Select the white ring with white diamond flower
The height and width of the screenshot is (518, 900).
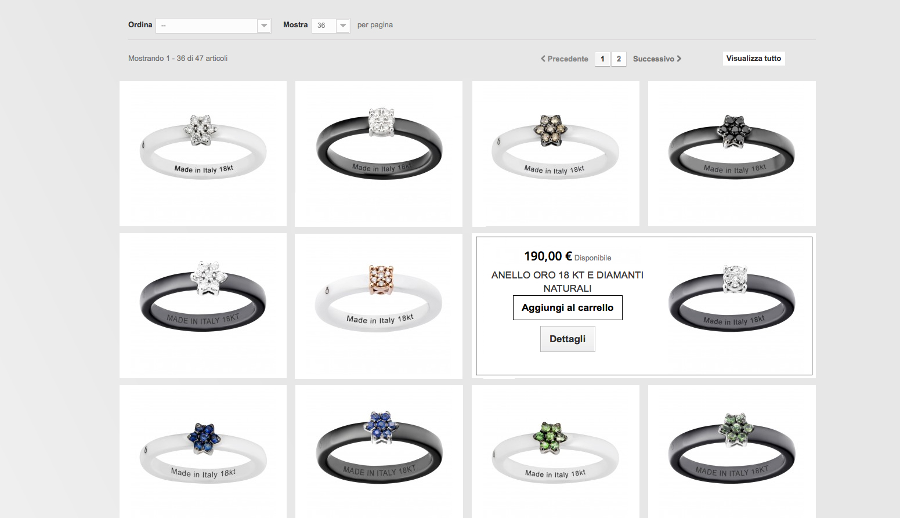click(x=203, y=154)
